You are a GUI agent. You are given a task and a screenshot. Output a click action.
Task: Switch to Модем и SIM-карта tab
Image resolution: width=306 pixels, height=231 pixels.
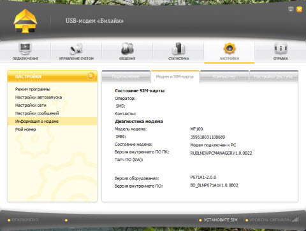(x=175, y=77)
